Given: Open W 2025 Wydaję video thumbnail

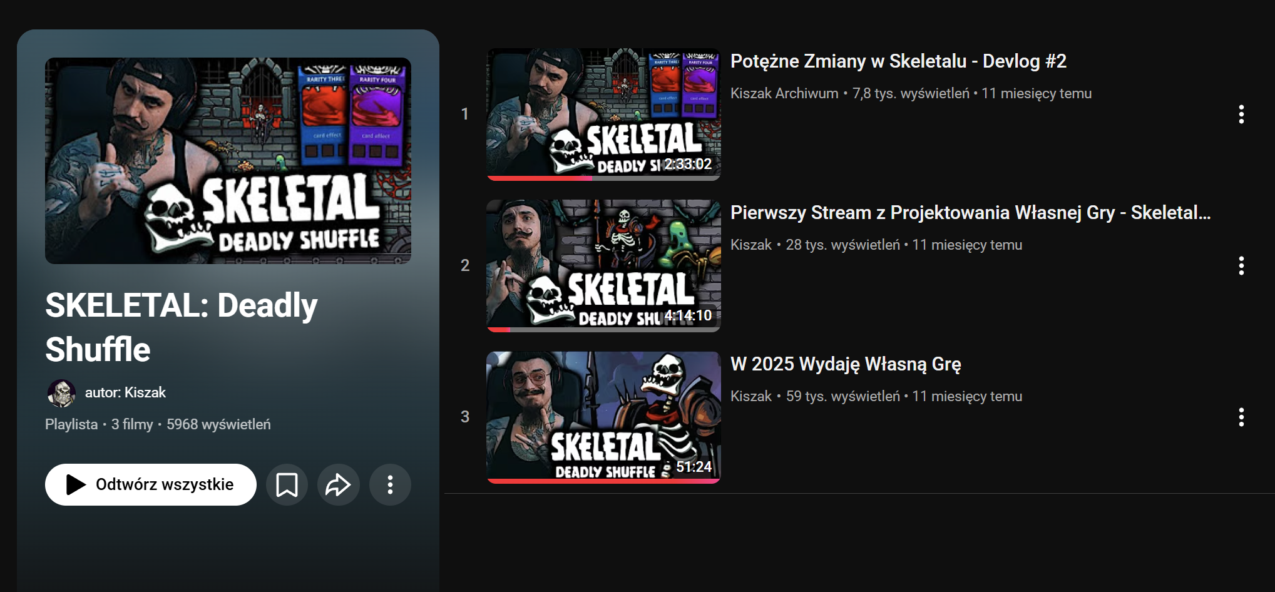Looking at the screenshot, I should click(603, 416).
